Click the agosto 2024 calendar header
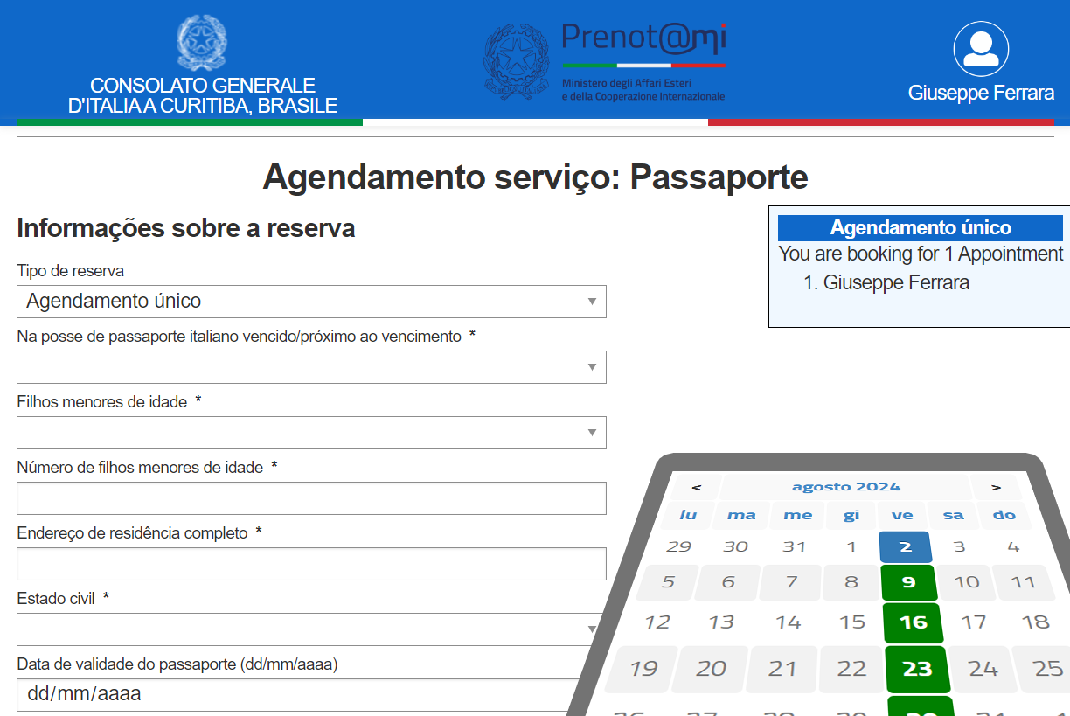This screenshot has height=716, width=1070. click(x=844, y=485)
